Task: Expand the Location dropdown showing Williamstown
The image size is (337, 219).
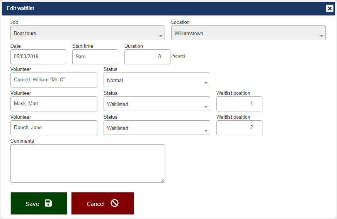Action: (248, 33)
